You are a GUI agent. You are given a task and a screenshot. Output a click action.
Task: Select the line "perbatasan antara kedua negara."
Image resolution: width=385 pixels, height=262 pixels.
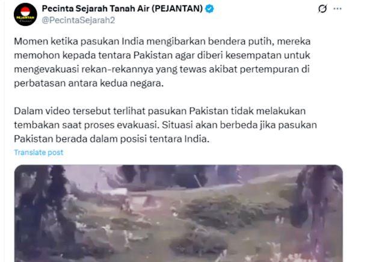click(89, 83)
